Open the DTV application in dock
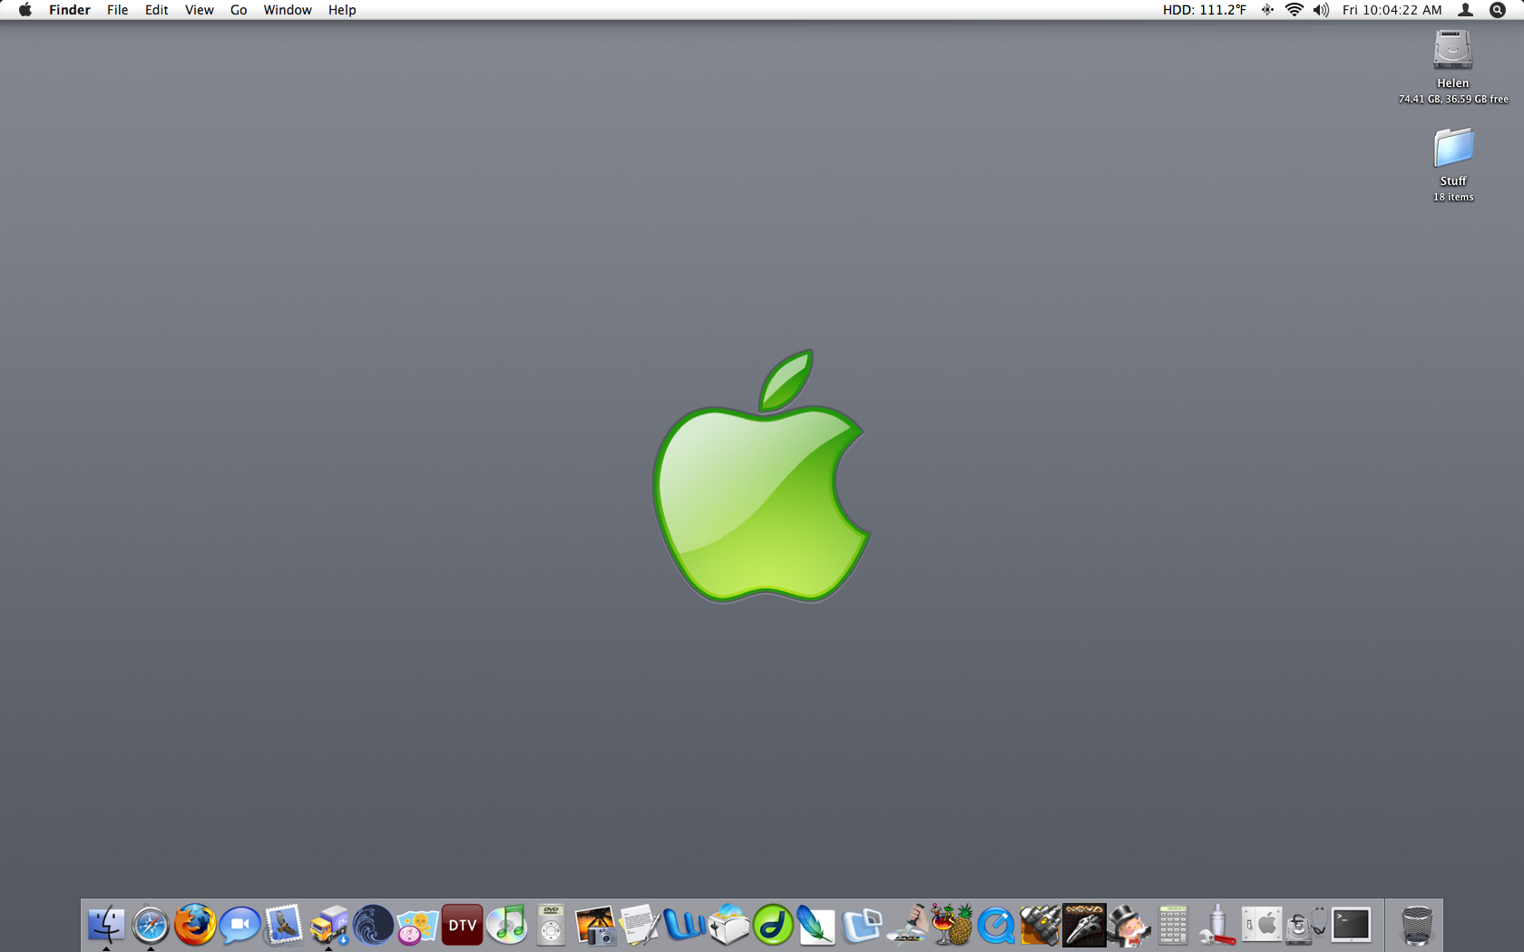The height and width of the screenshot is (952, 1524). click(462, 925)
